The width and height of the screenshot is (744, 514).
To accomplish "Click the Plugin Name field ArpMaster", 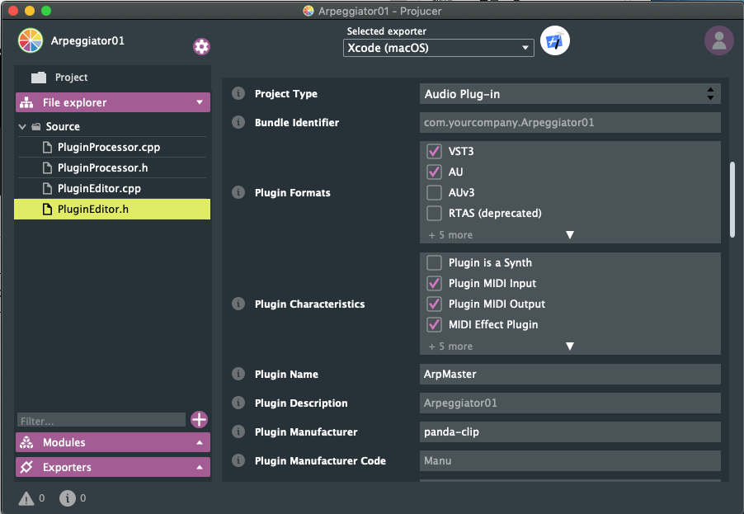I will [570, 374].
